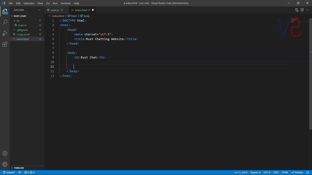Open the Accounts icon in activity bar
The image size is (312, 175).
[5, 154]
